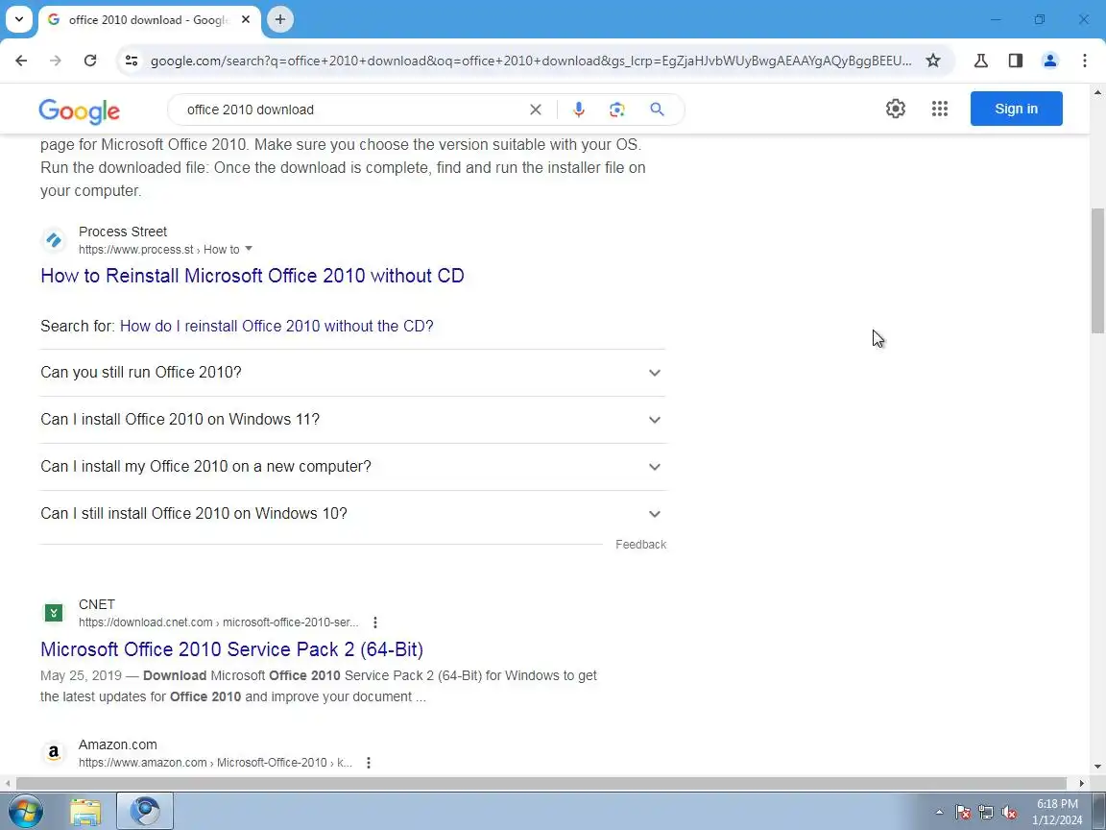Toggle the browser side panel
1106x830 pixels.
click(x=1015, y=61)
